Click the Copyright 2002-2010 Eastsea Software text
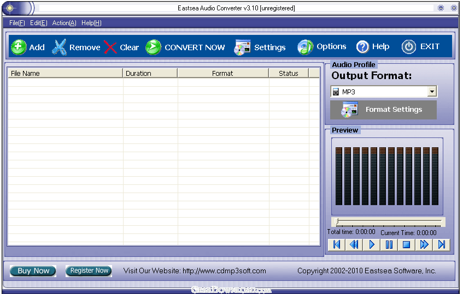Image resolution: width=463 pixels, height=294 pixels. click(x=366, y=271)
